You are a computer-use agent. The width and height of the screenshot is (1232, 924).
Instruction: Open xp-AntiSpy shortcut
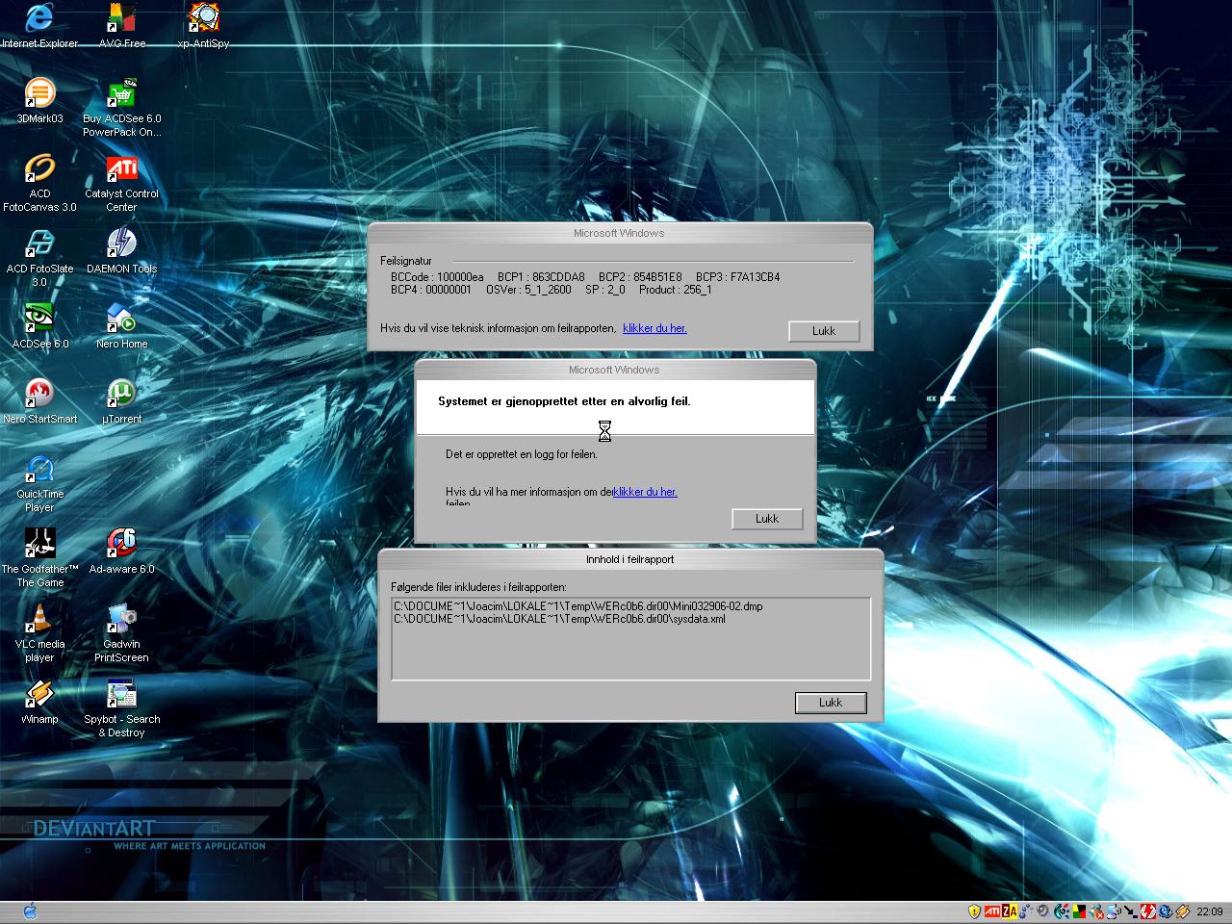[203, 26]
